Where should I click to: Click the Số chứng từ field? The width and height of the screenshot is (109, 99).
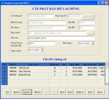tap(41, 16)
